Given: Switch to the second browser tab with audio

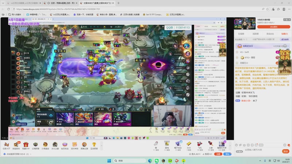Looking at the screenshot, I should coord(61,3).
